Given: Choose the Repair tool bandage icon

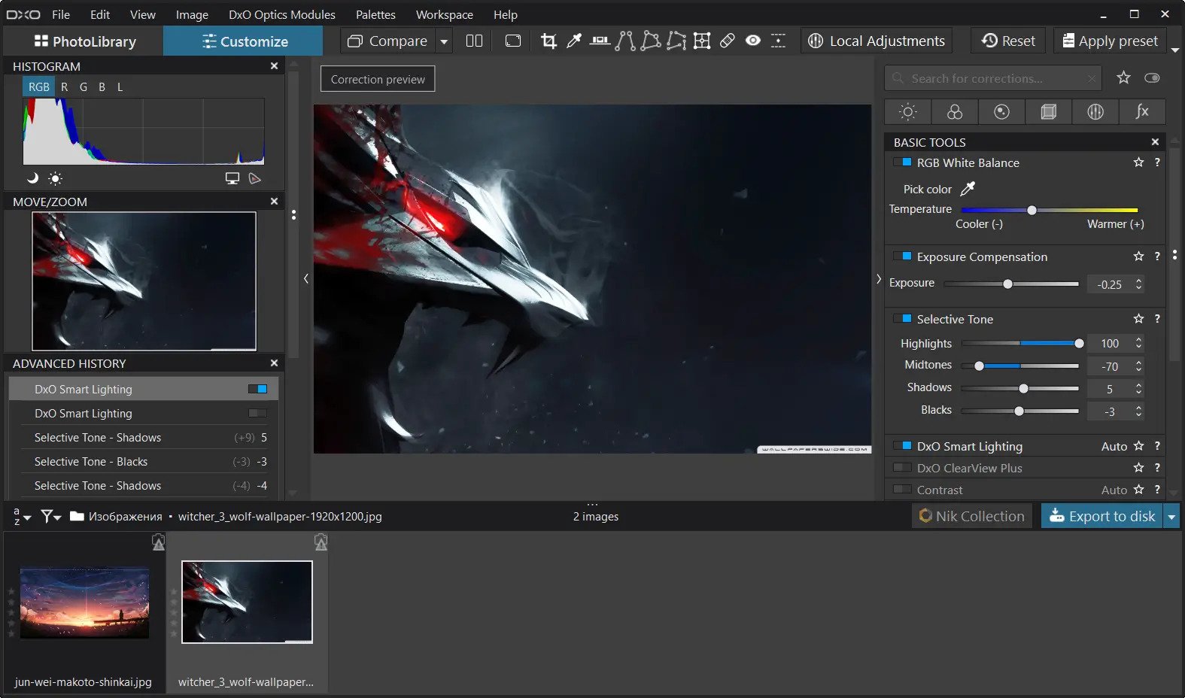Looking at the screenshot, I should click(x=728, y=41).
